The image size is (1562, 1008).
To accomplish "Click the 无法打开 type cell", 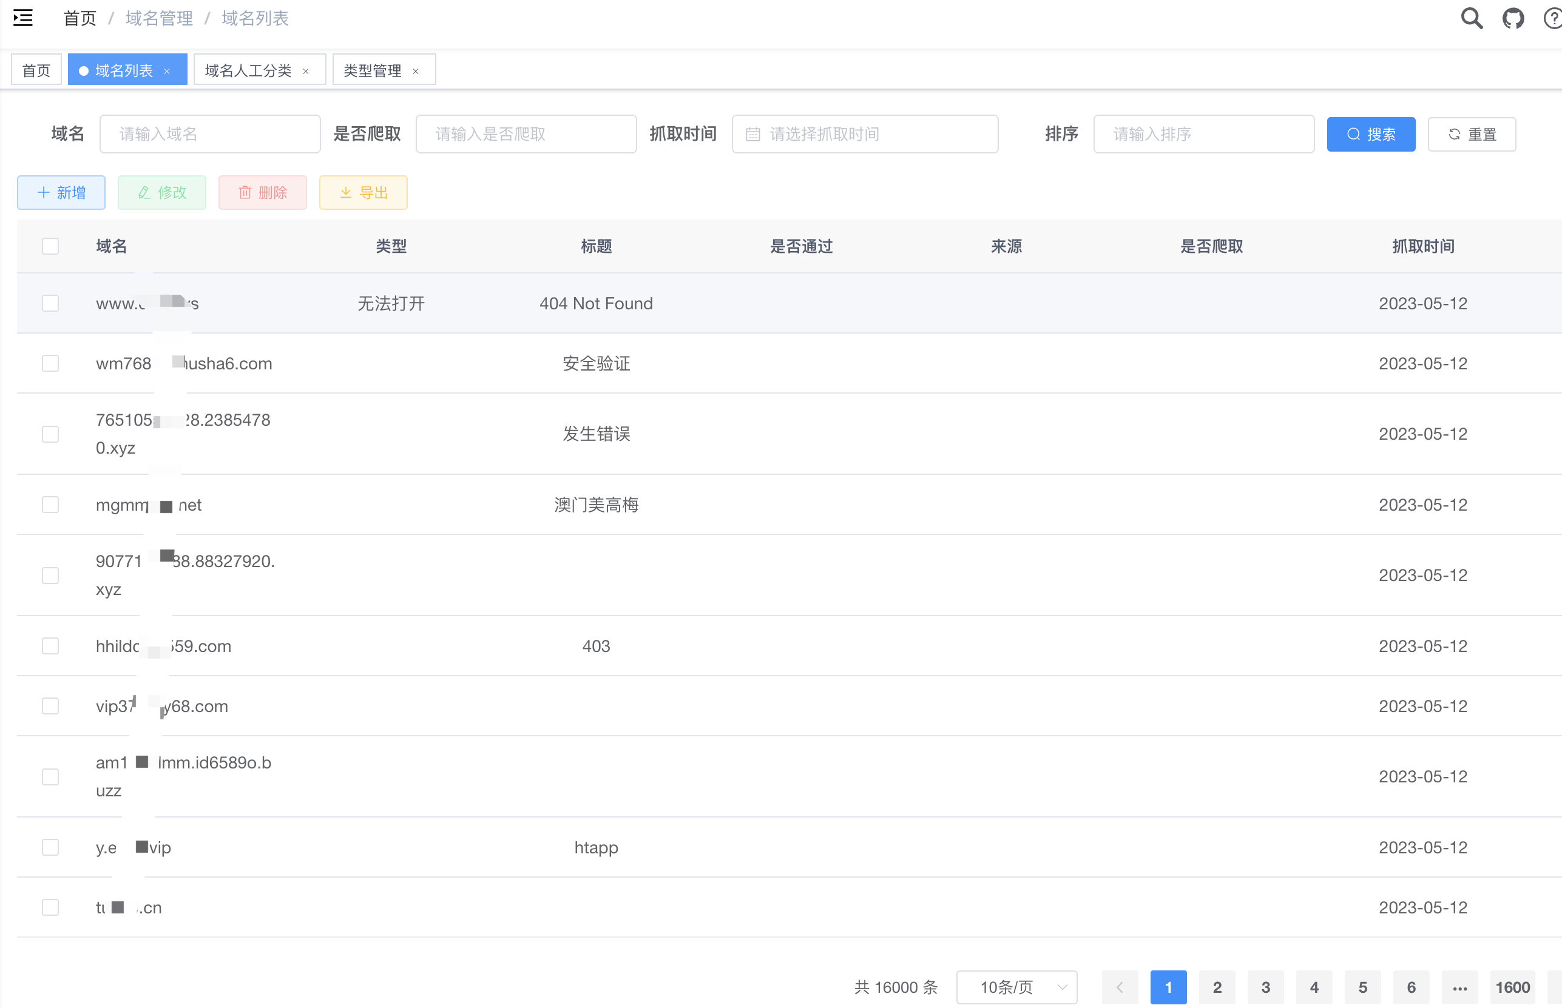I will tap(391, 303).
